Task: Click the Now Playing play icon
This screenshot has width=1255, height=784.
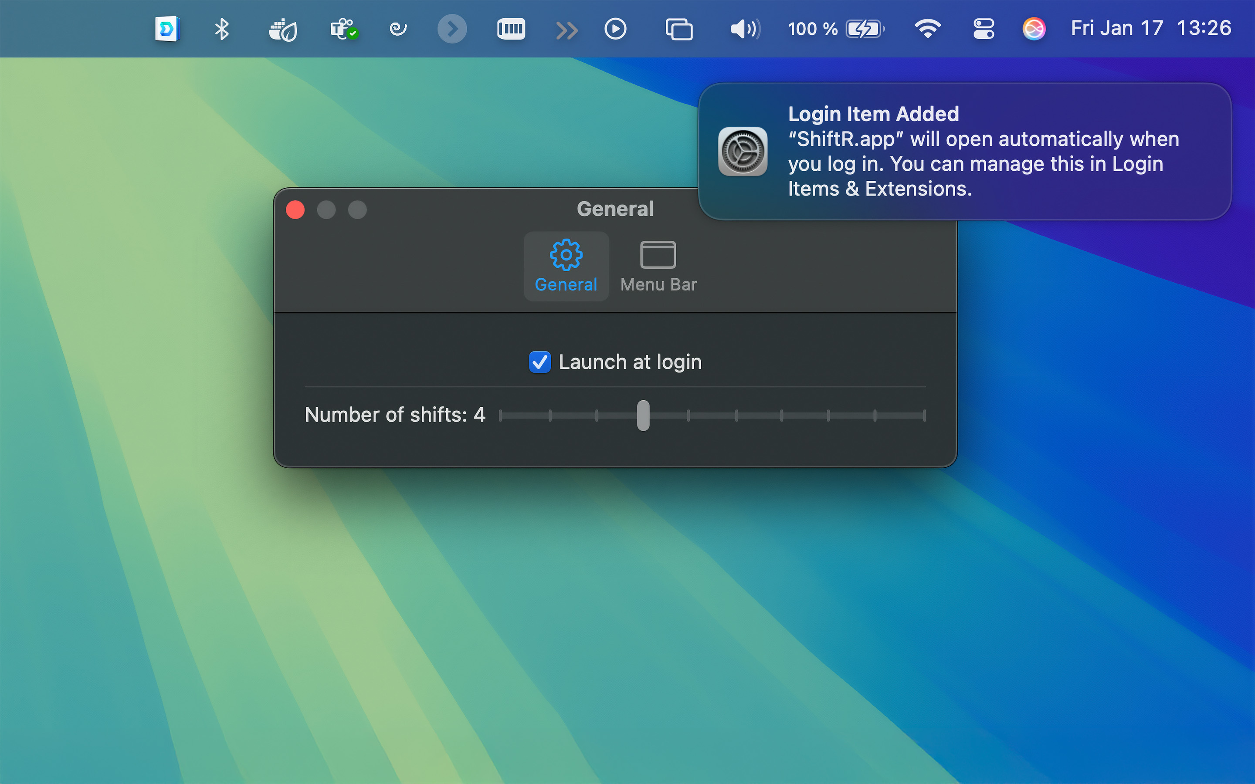Action: (616, 29)
